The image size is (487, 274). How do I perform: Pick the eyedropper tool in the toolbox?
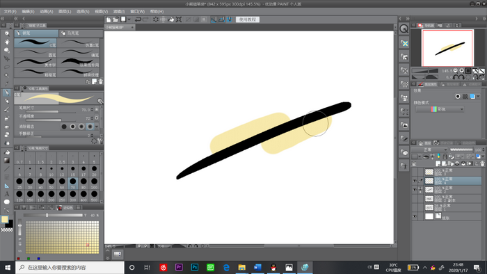pyautogui.click(x=6, y=83)
